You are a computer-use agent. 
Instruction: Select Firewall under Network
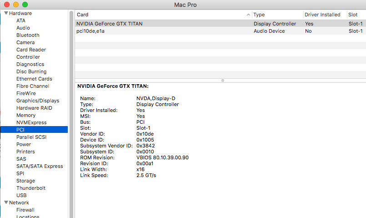[x=25, y=210]
